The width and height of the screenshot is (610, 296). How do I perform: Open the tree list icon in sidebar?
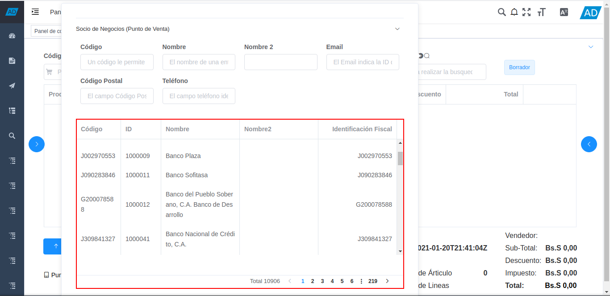coord(12,111)
